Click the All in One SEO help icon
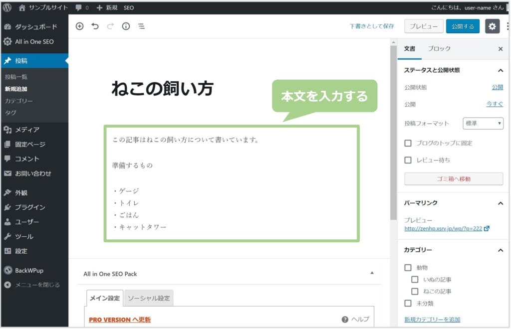The image size is (511, 329). coord(345,320)
